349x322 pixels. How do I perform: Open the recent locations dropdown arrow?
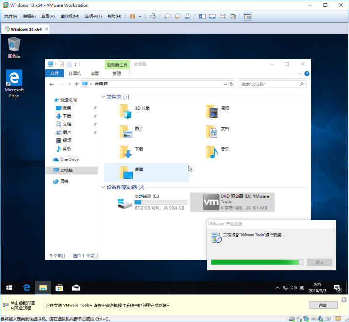(x=70, y=84)
